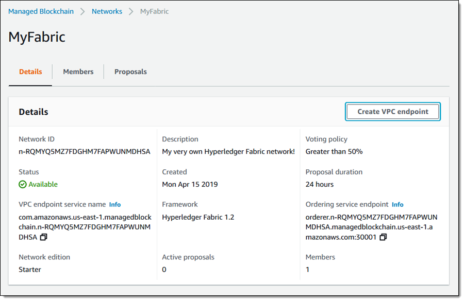Screen dimensions: 464x301
Task: Select the MyFabric breadcrumb item
Action: point(154,11)
